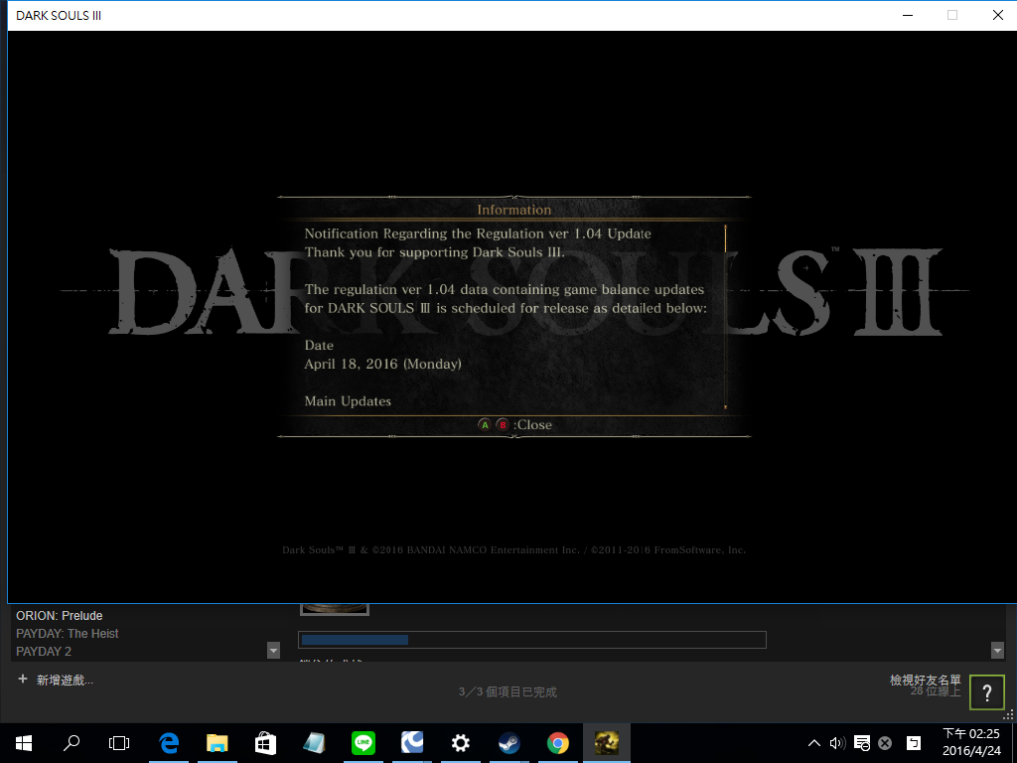Open Task View on the taskbar
1017x763 pixels.
coord(119,743)
